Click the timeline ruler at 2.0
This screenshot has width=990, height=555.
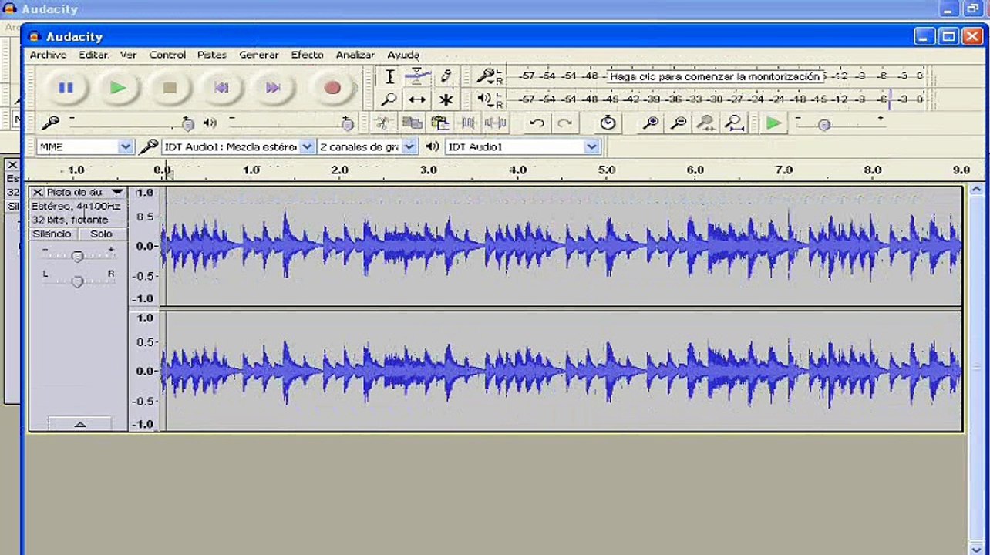click(339, 170)
